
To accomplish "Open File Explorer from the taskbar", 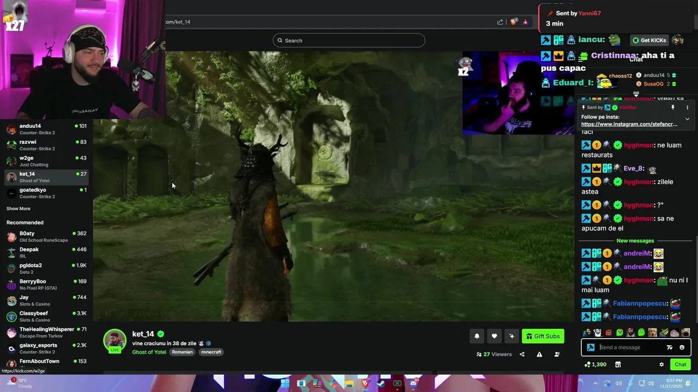I will (349, 383).
